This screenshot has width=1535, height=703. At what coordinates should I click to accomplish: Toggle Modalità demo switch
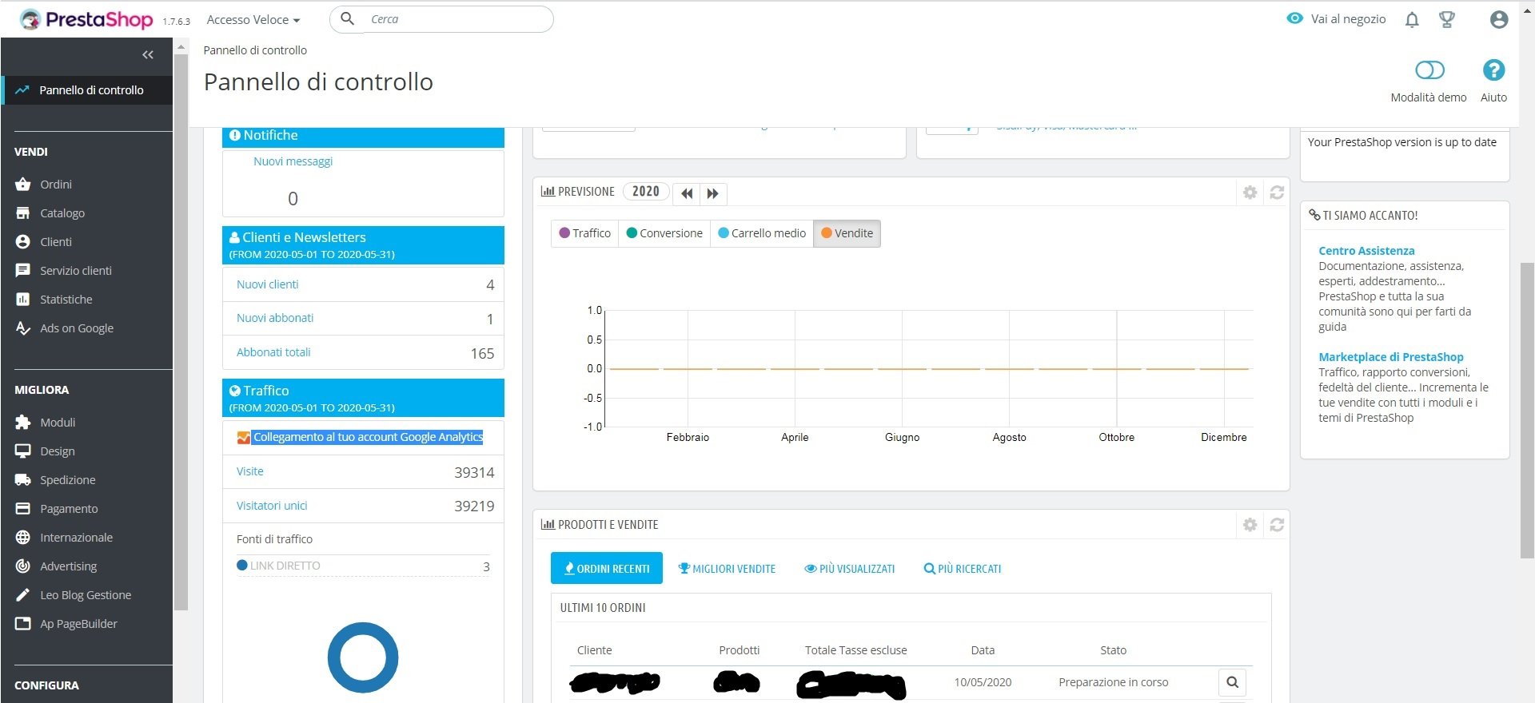(x=1429, y=70)
